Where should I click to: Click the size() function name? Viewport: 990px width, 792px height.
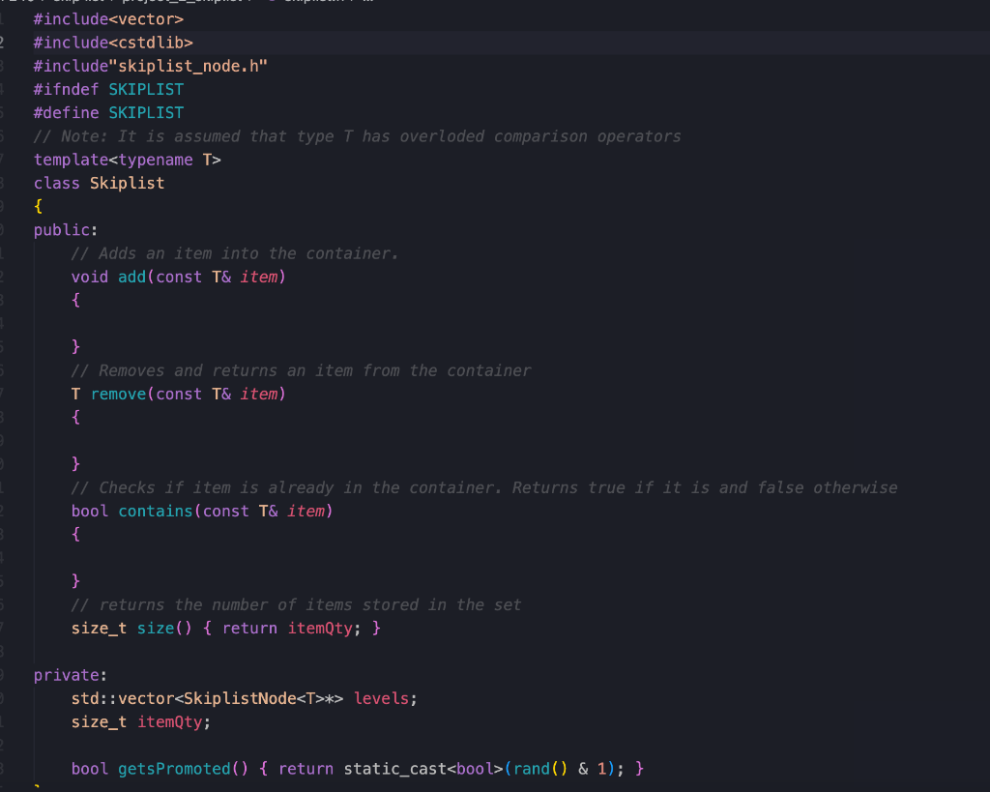(x=156, y=629)
